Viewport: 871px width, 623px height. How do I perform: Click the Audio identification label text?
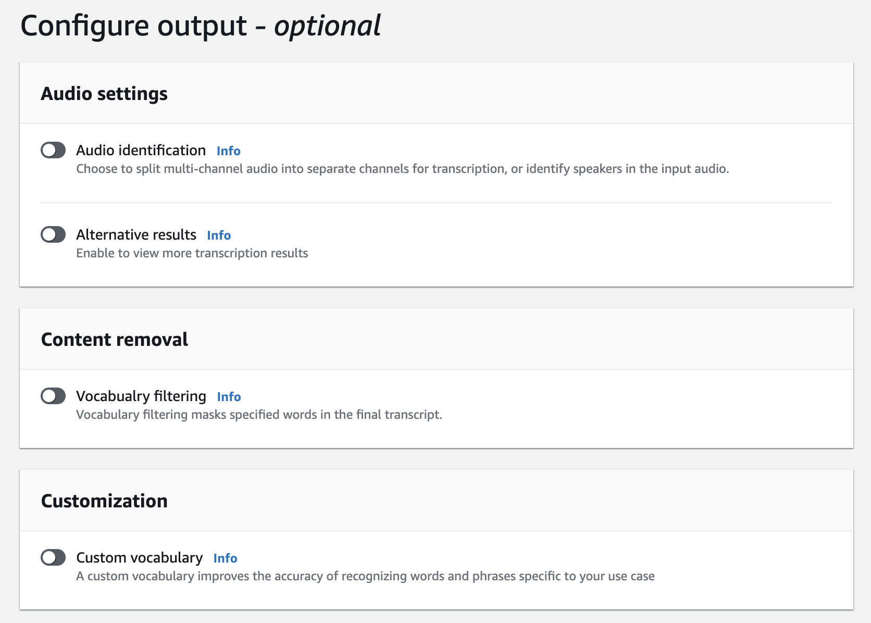[x=141, y=151]
